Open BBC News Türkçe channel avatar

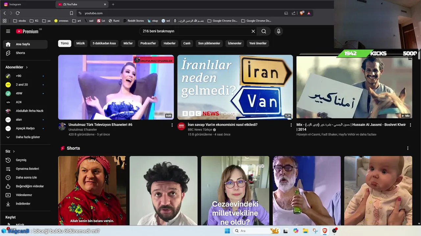[x=181, y=127]
